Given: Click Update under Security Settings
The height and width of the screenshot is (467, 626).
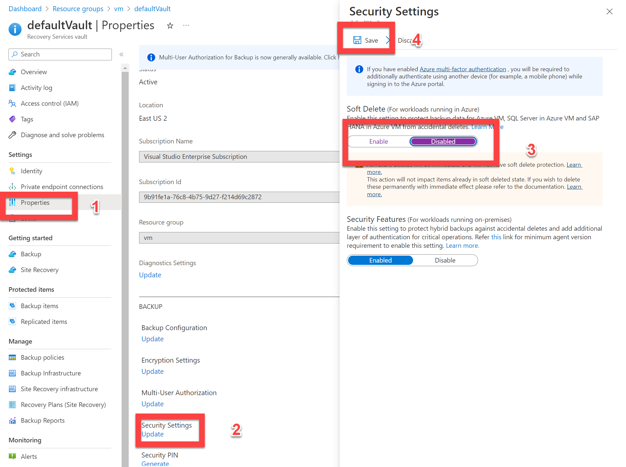Looking at the screenshot, I should [x=153, y=434].
